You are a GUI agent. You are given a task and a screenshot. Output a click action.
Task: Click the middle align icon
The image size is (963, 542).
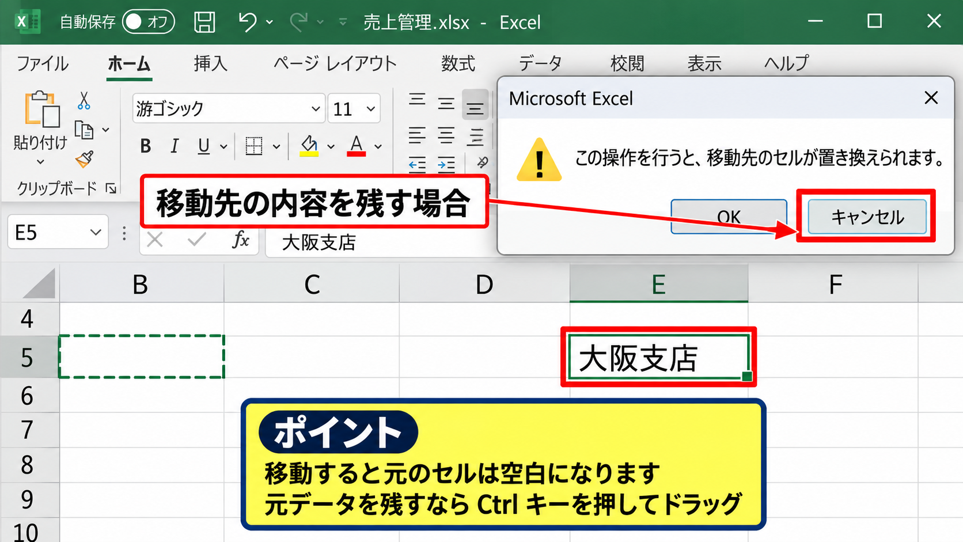coord(446,104)
